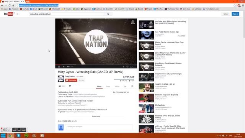Reload the page
Image resolution: width=245 pixels, height=138 pixels.
pyautogui.click(x=10, y=5)
